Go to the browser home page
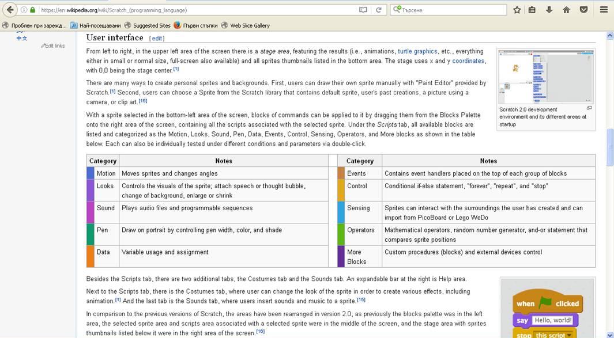Screen dimensions: 614x338 pos(566,10)
